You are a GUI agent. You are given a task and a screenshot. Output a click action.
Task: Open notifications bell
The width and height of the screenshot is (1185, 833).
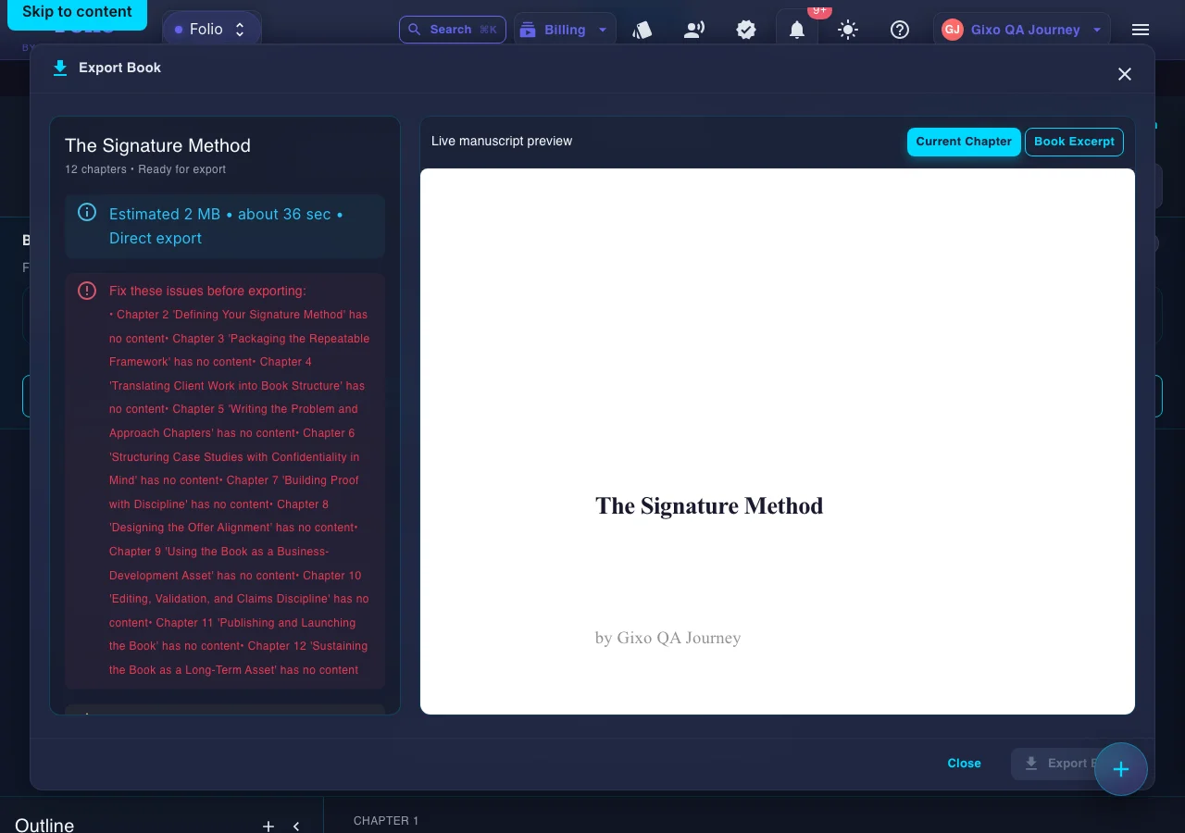pos(797,30)
